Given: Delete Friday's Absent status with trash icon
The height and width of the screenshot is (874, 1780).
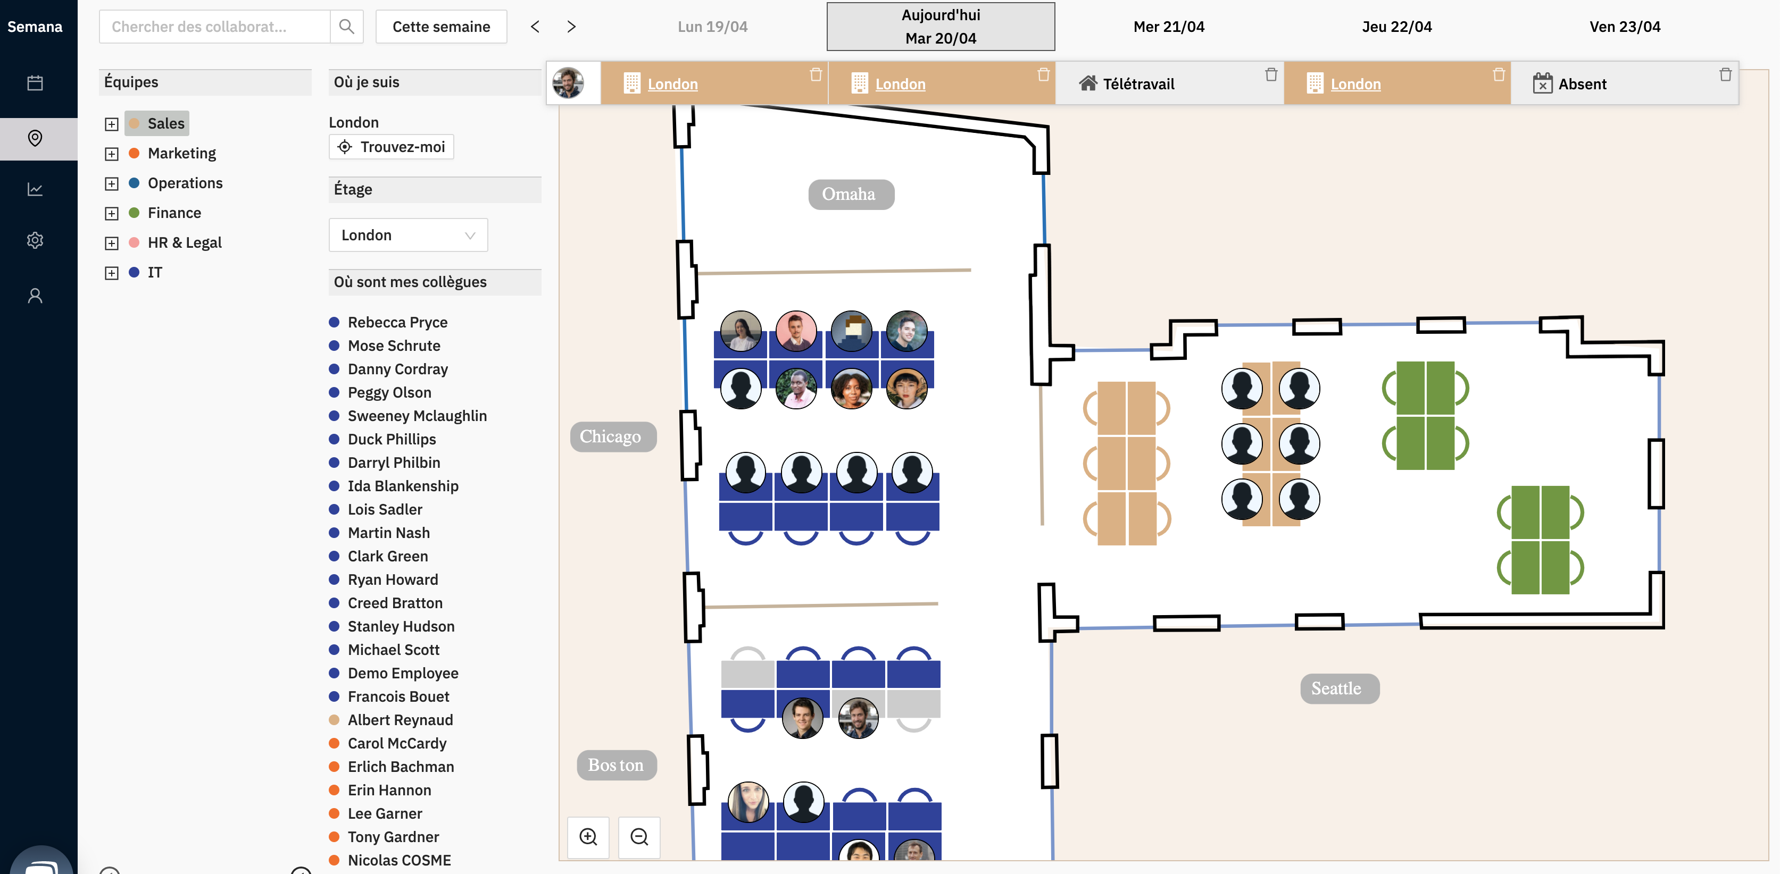Looking at the screenshot, I should click(x=1725, y=74).
